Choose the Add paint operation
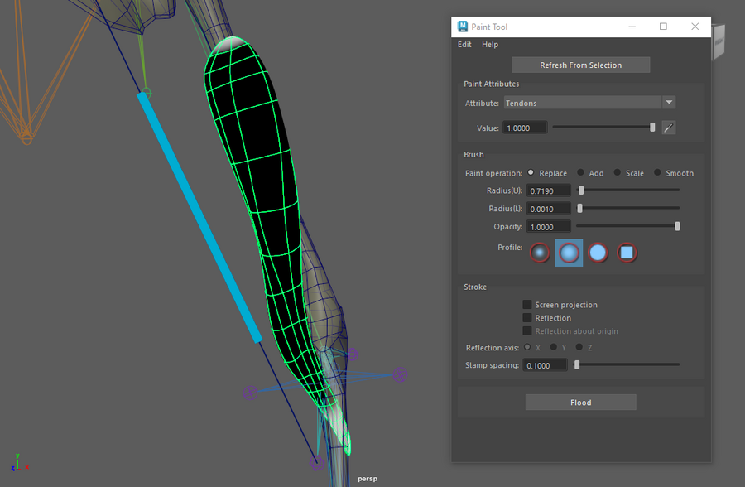 click(581, 173)
